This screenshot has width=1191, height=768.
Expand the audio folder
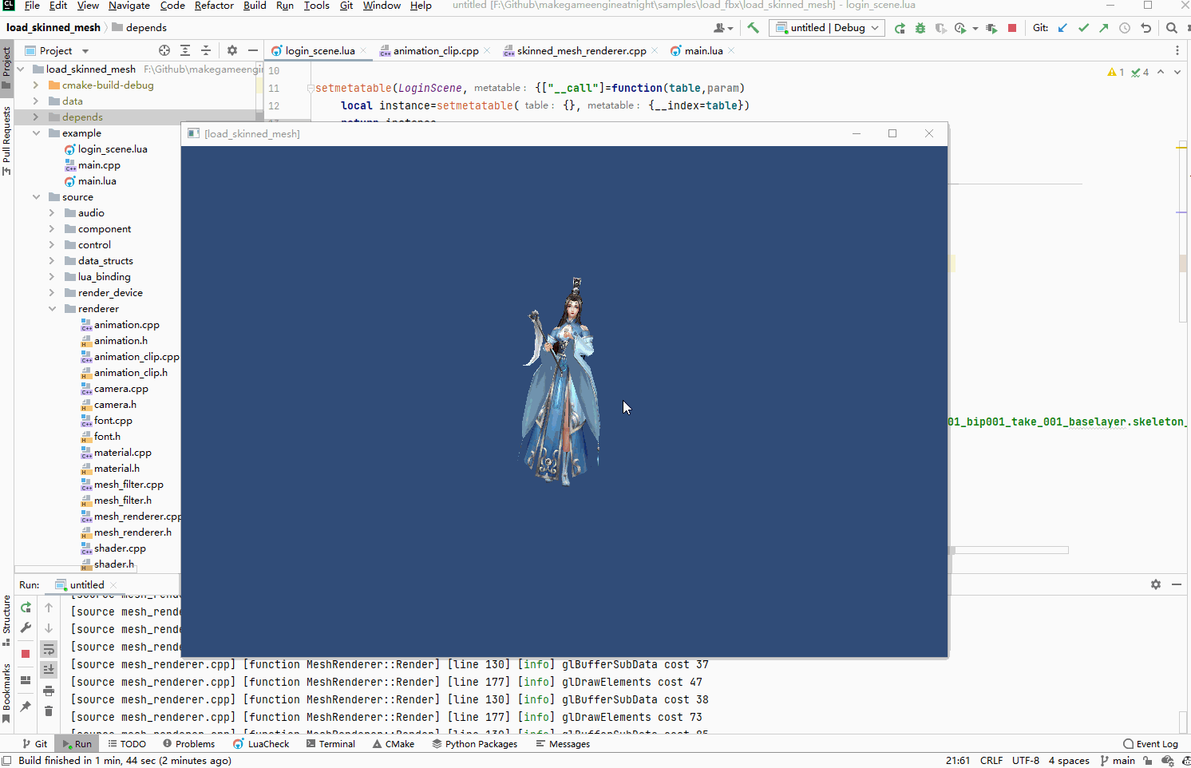click(52, 213)
